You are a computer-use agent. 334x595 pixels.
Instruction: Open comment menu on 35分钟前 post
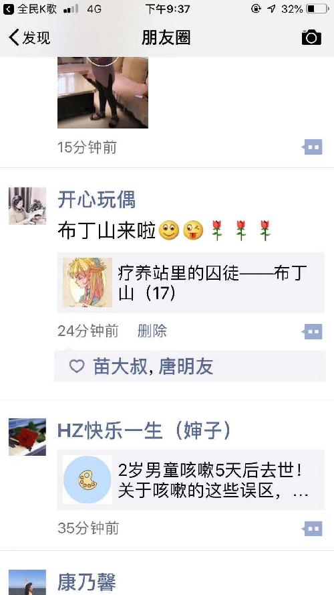click(313, 529)
